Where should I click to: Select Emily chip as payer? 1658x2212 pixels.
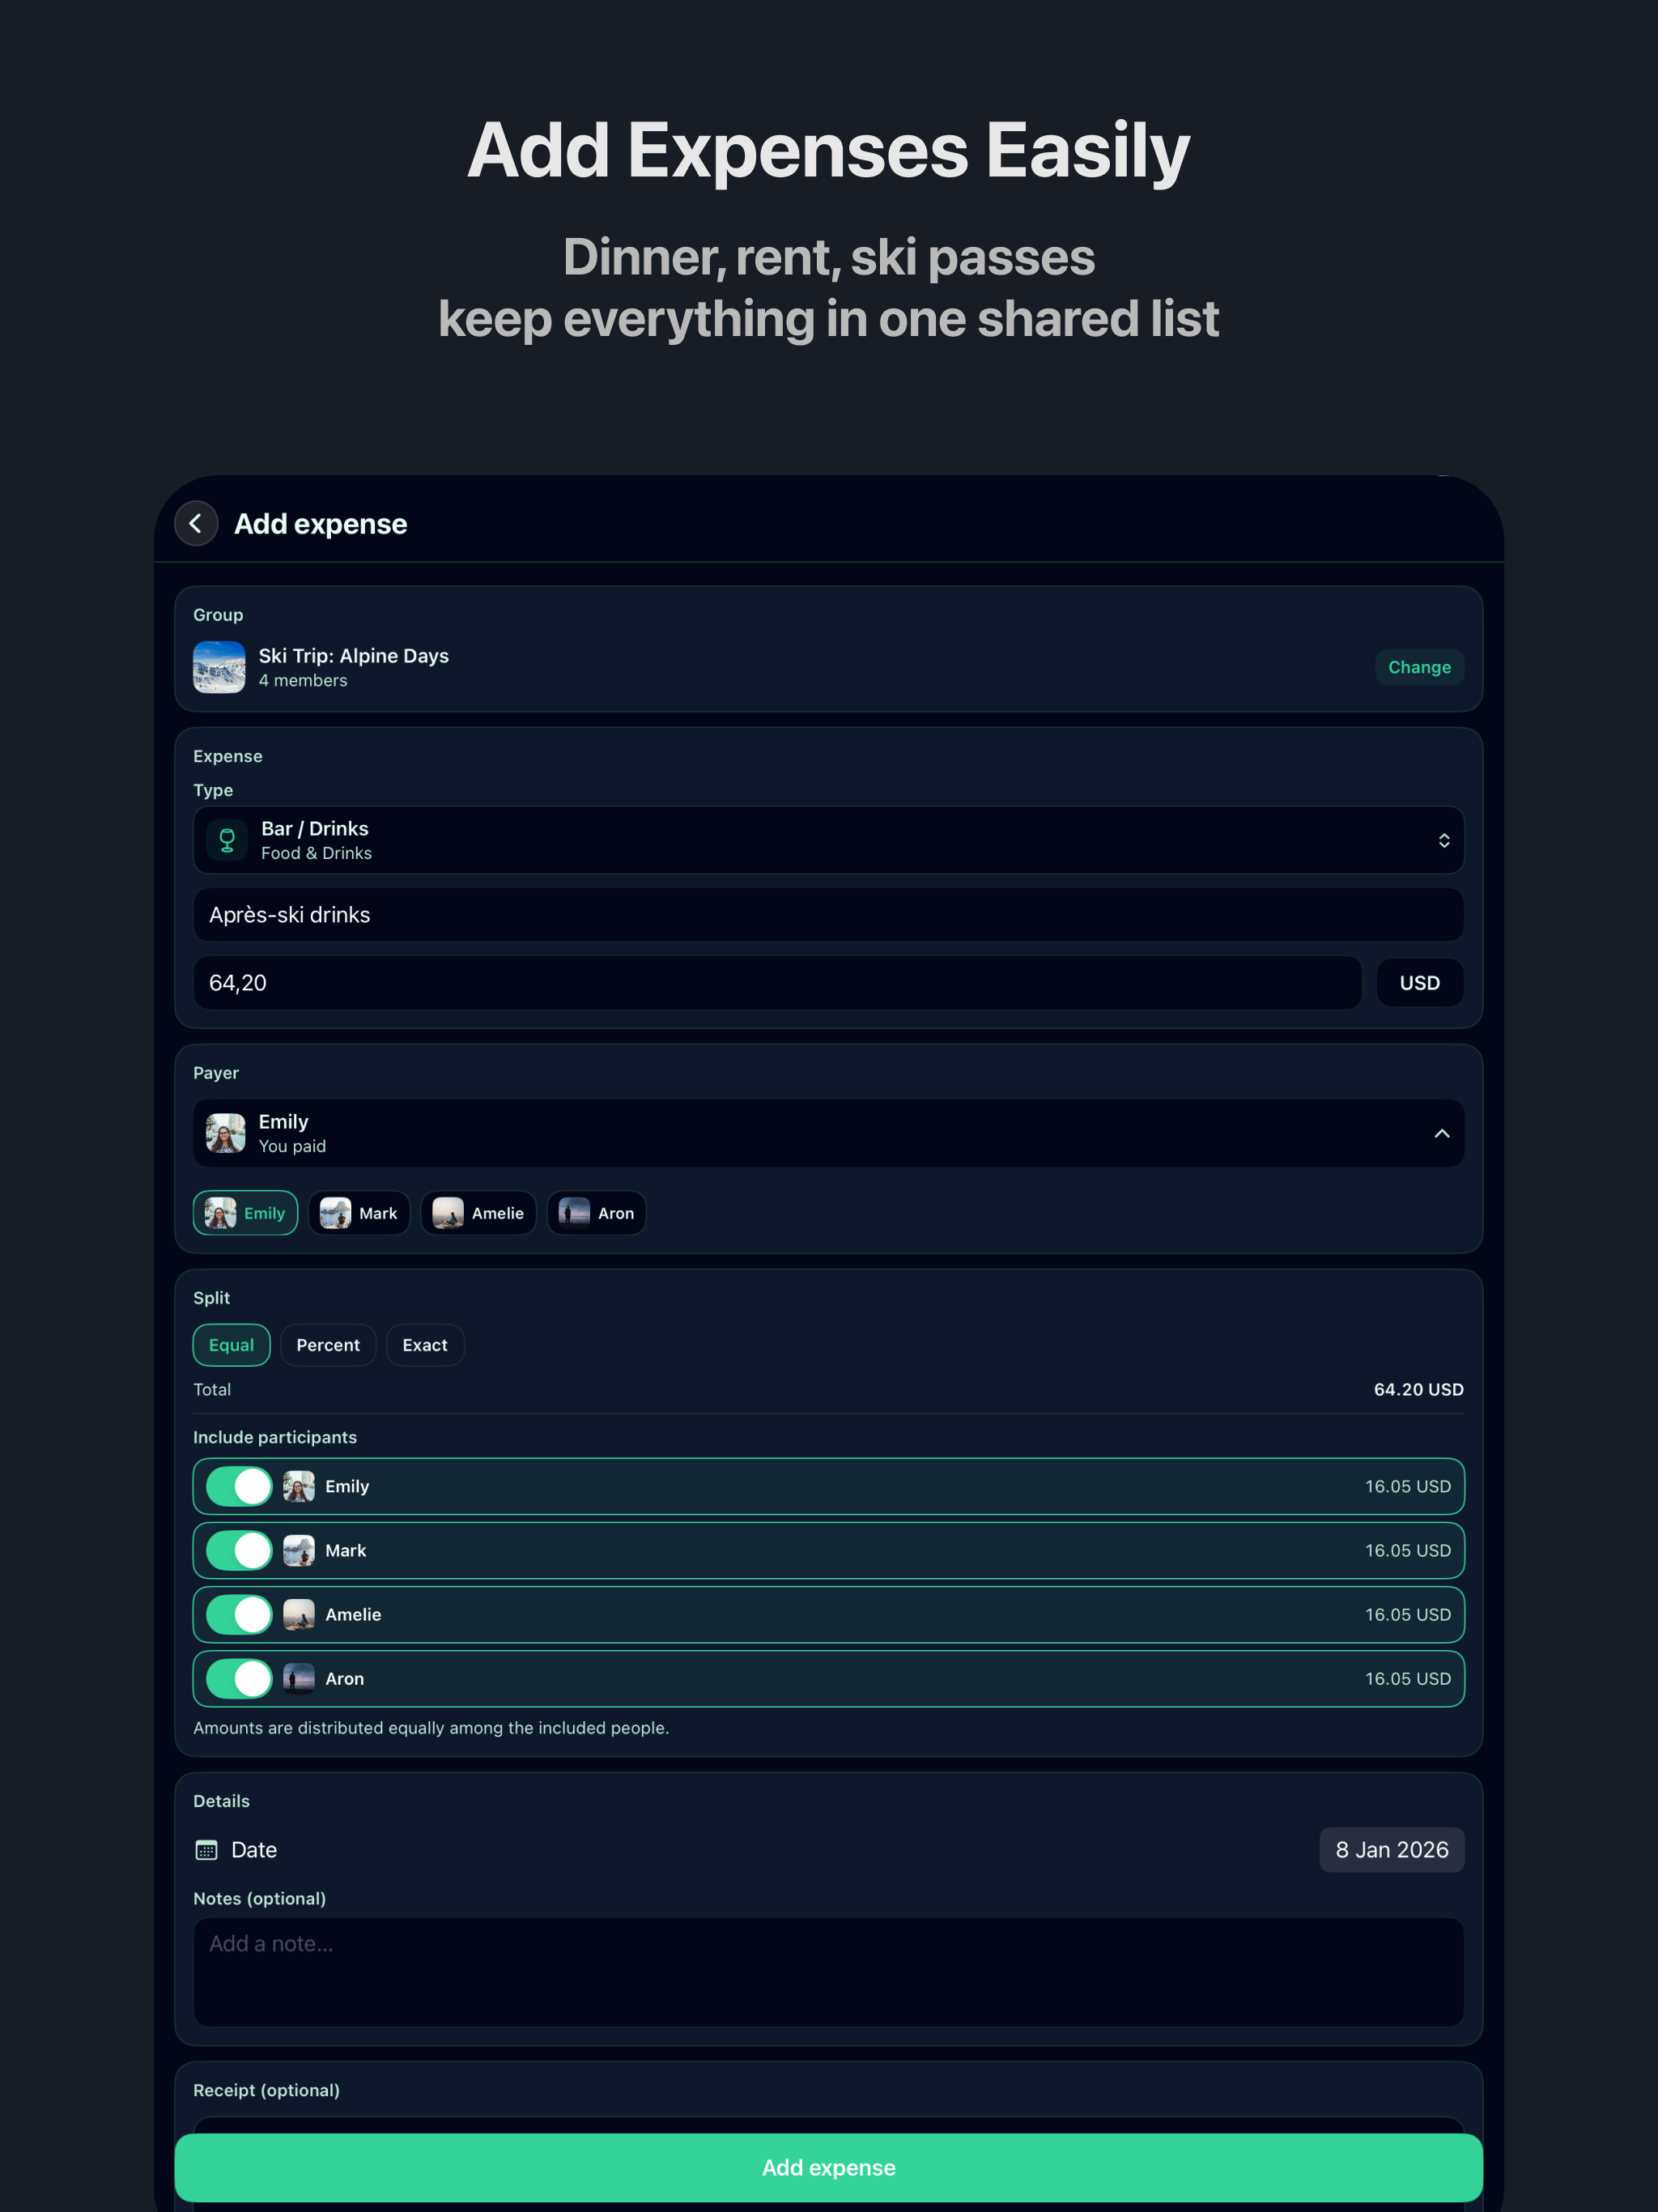coord(245,1213)
